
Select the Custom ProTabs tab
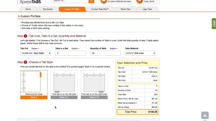pos(72,9)
